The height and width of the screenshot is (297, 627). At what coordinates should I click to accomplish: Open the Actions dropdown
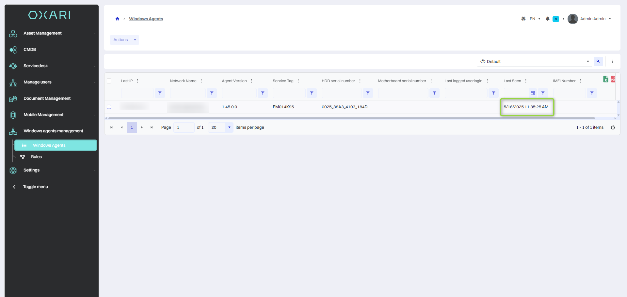click(x=124, y=40)
